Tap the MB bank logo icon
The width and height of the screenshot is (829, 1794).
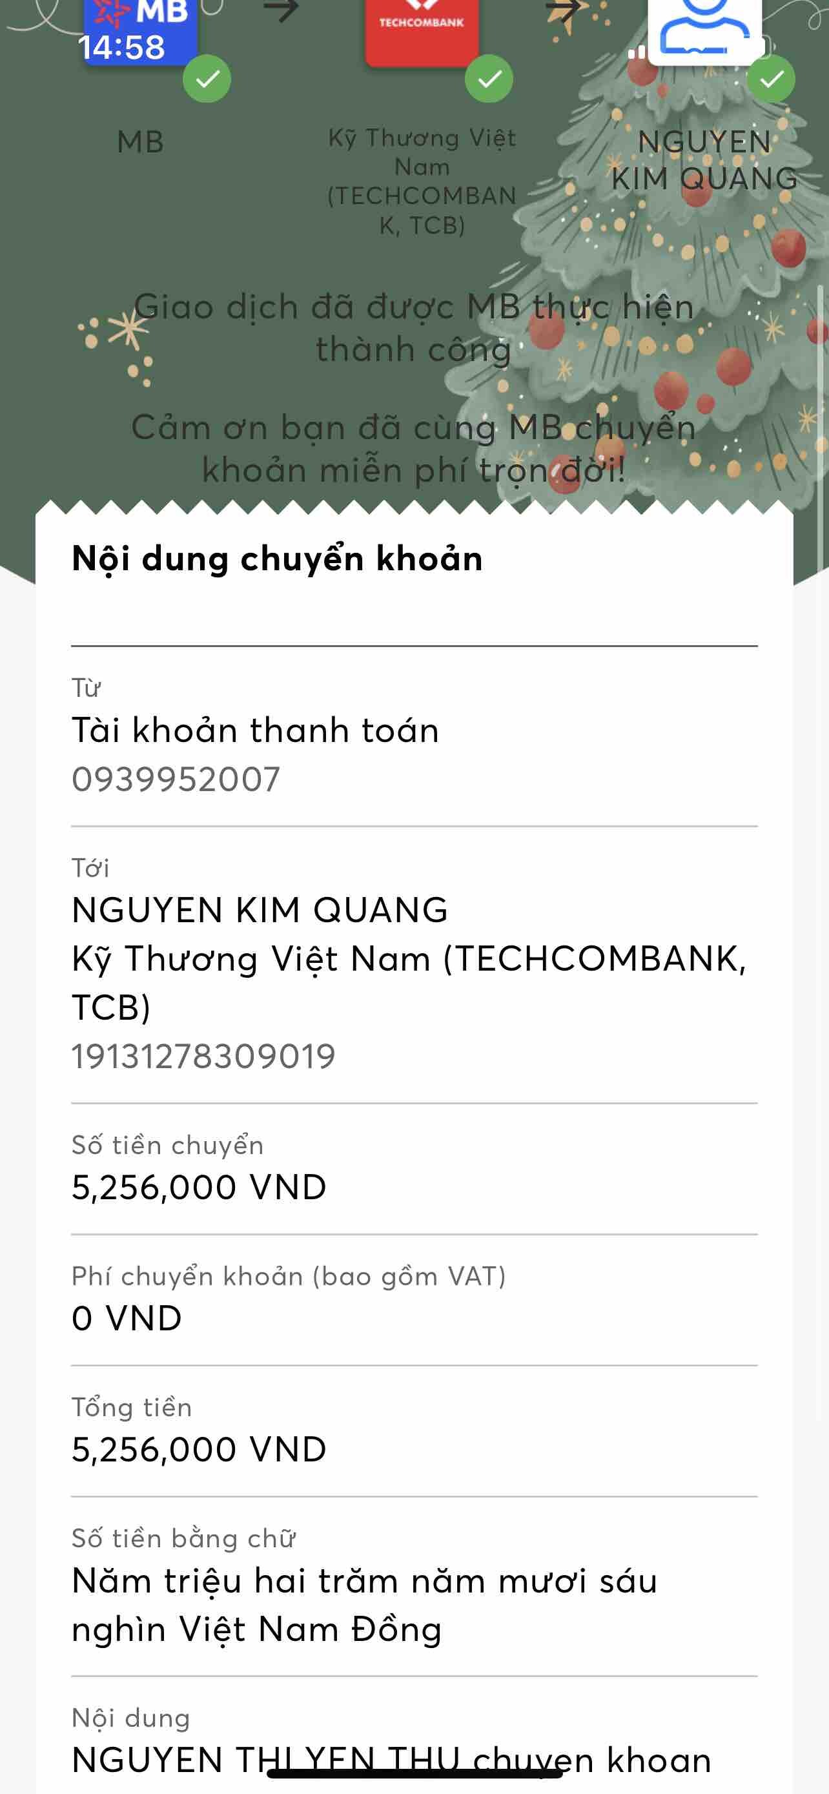tap(141, 29)
